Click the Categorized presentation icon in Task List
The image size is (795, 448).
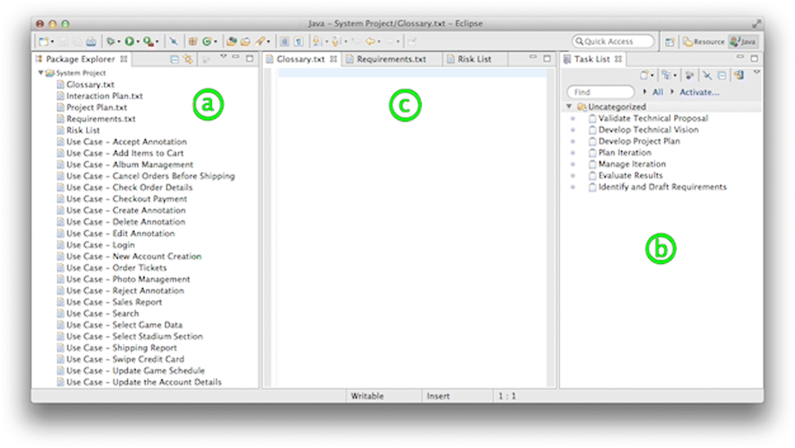tap(665, 75)
